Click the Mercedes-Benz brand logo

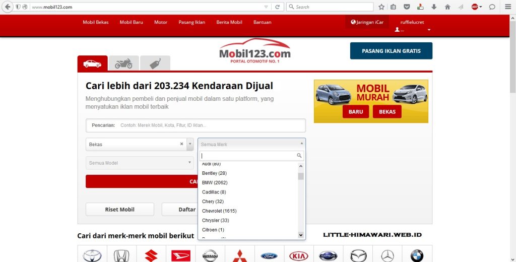(x=388, y=255)
